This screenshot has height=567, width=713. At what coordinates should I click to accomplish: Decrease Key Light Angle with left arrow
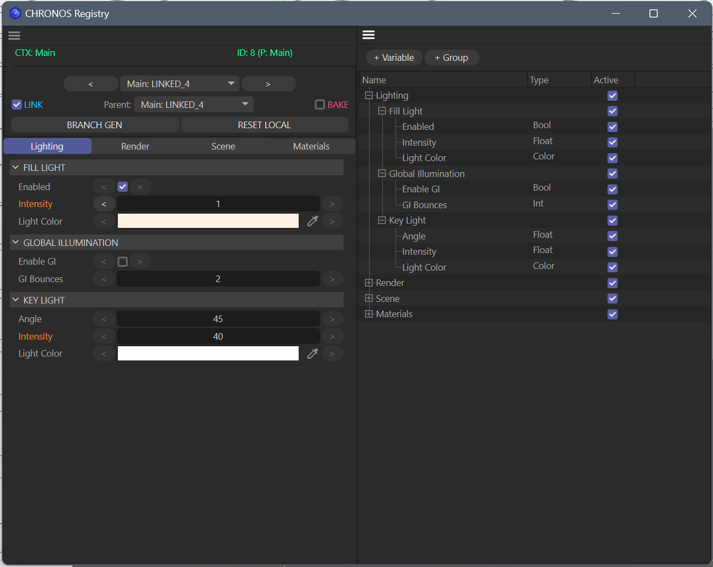(x=104, y=319)
